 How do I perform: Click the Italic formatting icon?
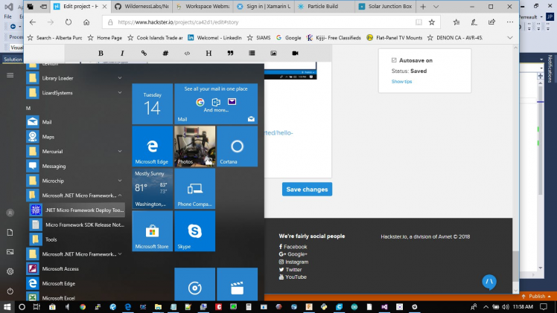pyautogui.click(x=122, y=54)
